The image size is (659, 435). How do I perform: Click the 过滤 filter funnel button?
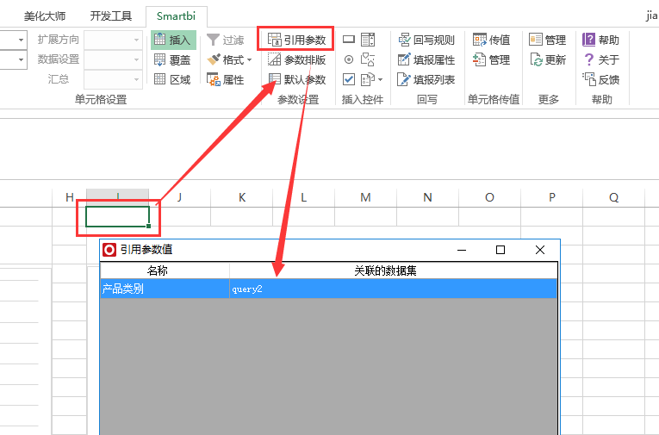coord(226,40)
